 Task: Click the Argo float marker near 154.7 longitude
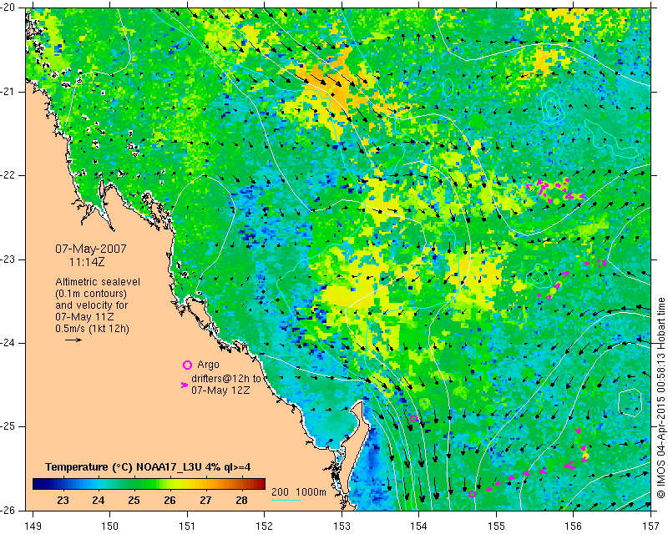point(472,495)
